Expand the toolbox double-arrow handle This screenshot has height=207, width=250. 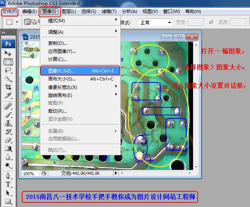3,33
